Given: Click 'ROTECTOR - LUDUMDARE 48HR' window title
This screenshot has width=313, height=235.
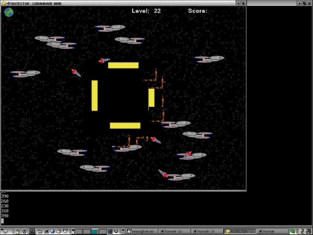Looking at the screenshot, I should point(36,3).
